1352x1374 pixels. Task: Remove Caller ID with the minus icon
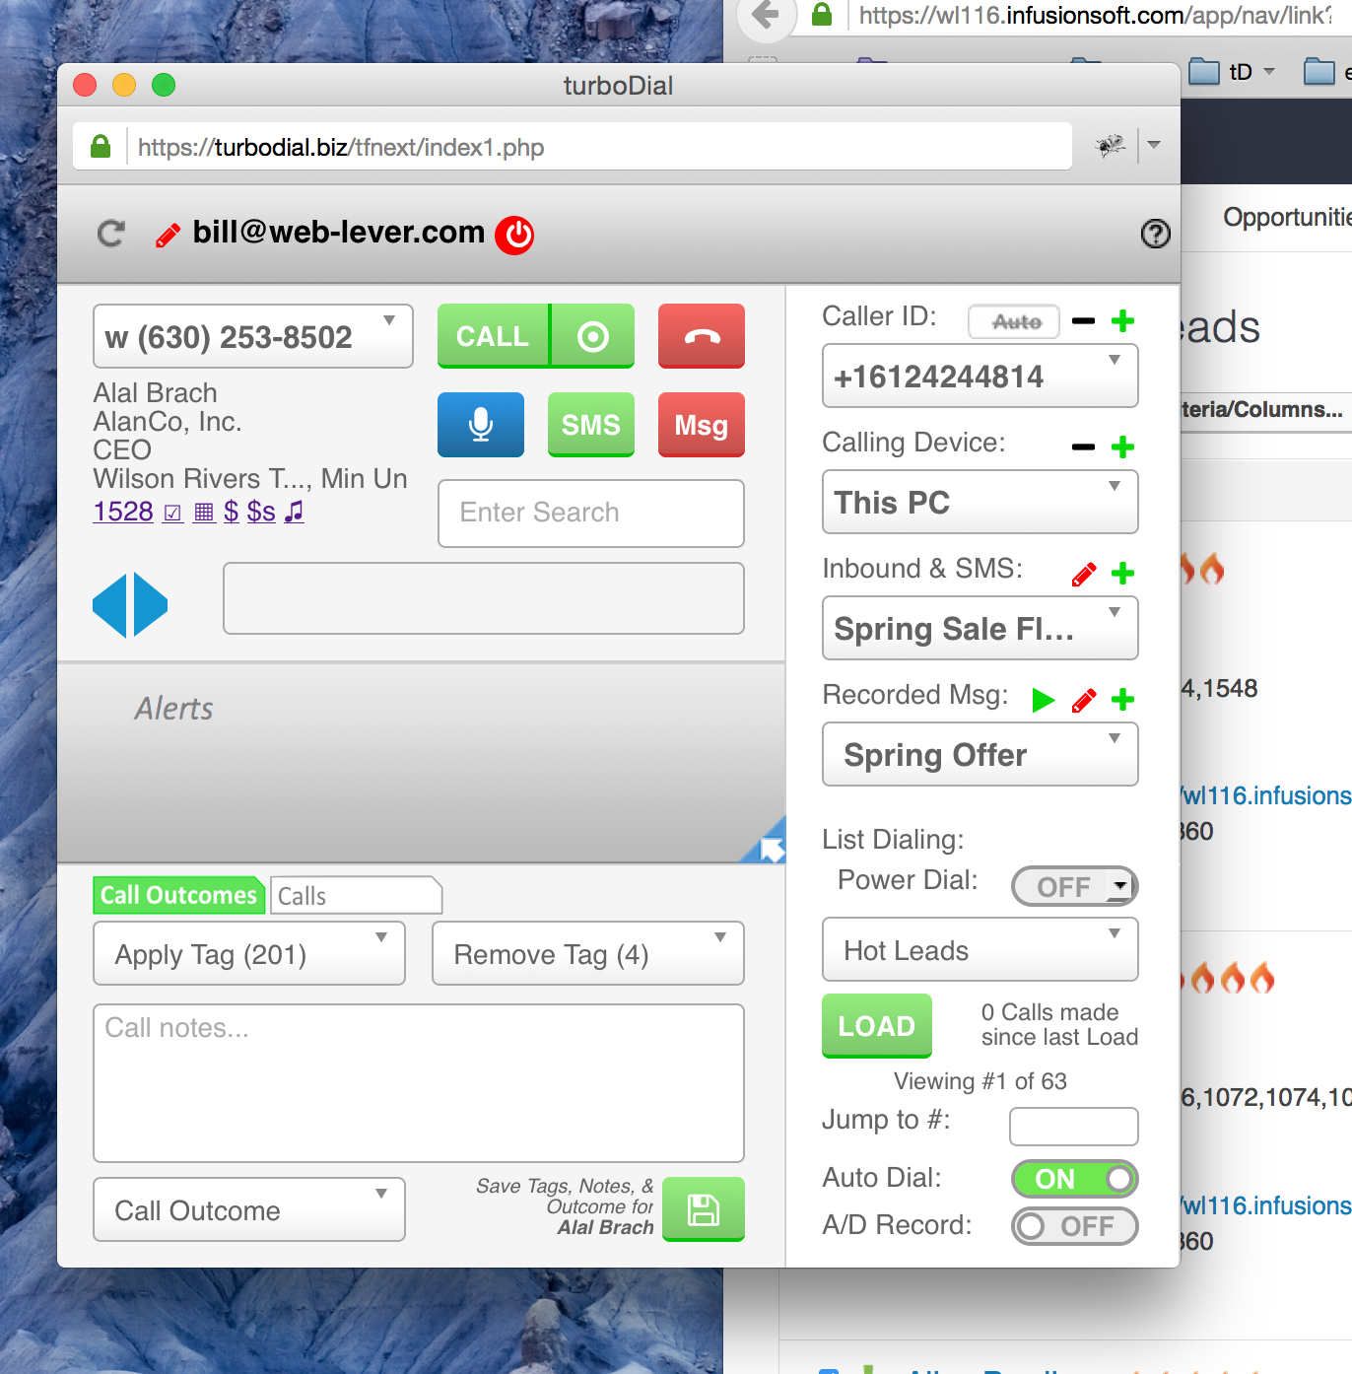1083,321
